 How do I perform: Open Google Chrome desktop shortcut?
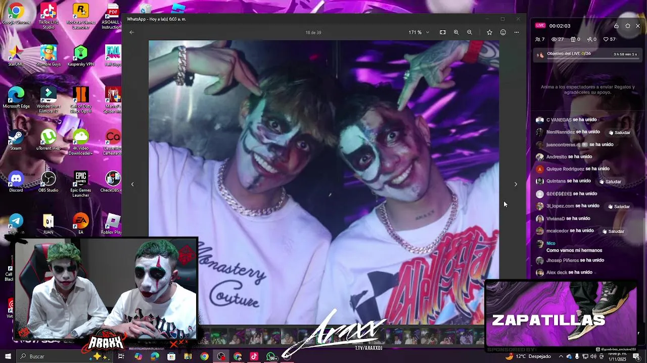[x=16, y=14]
